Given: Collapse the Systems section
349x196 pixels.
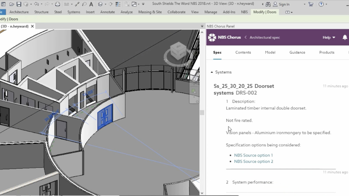Looking at the screenshot, I should point(212,72).
